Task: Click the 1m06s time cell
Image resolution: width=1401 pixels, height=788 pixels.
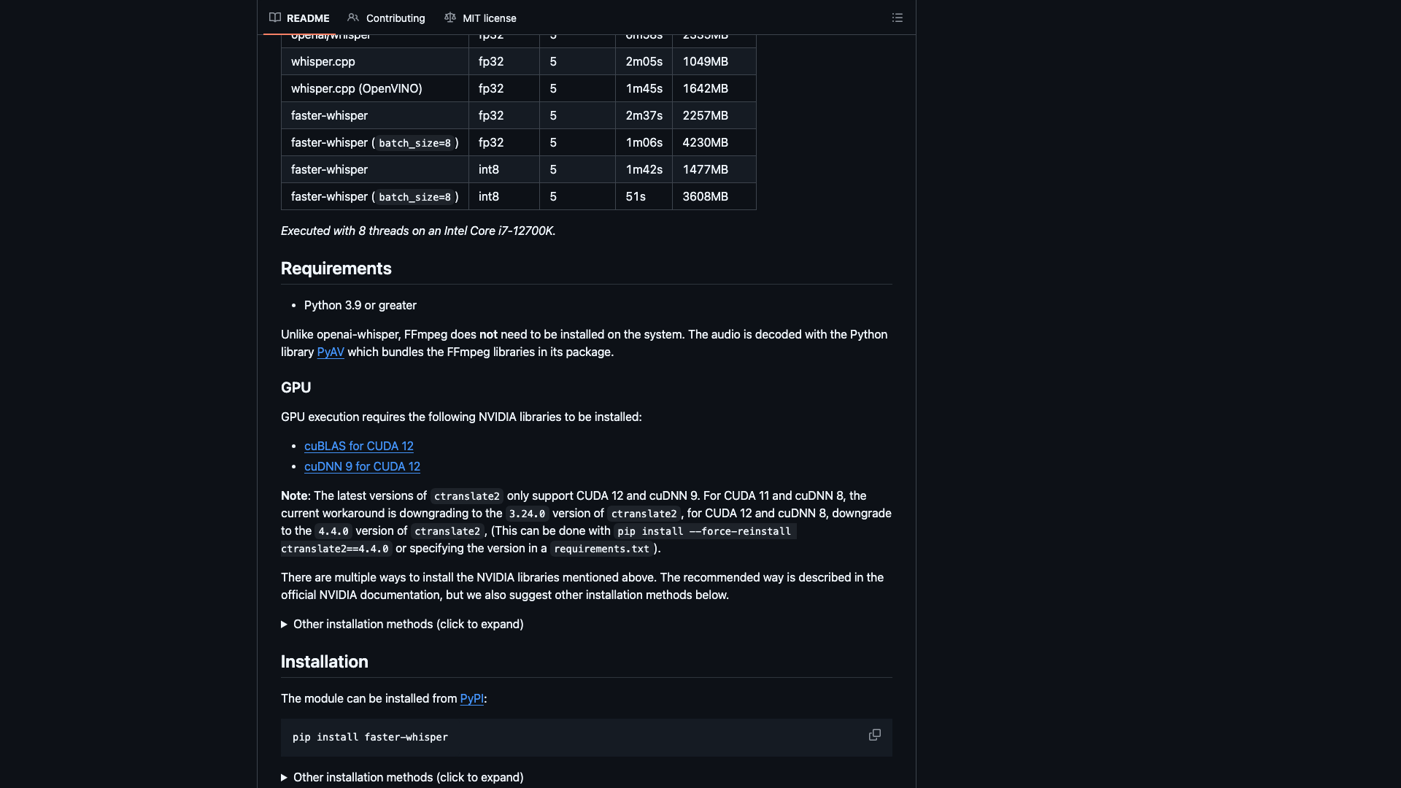Action: (644, 142)
